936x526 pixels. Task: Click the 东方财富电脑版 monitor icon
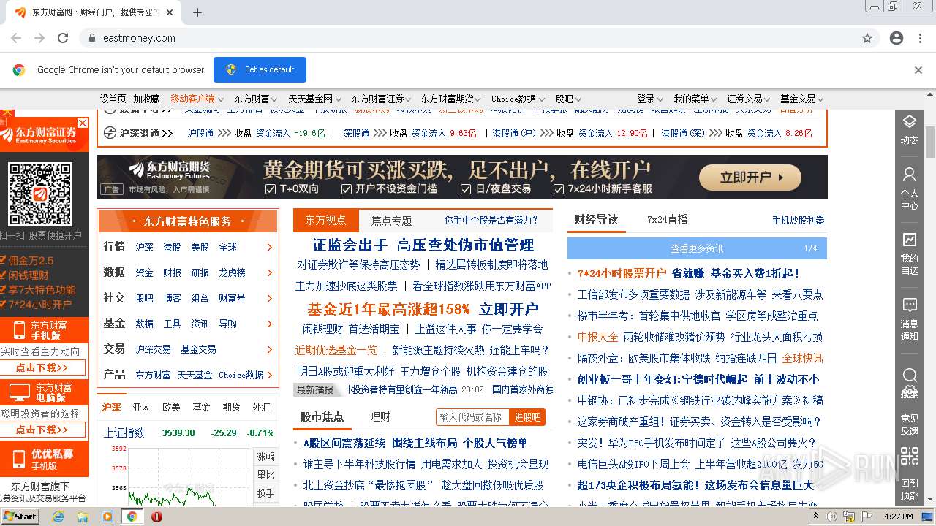pos(19,392)
